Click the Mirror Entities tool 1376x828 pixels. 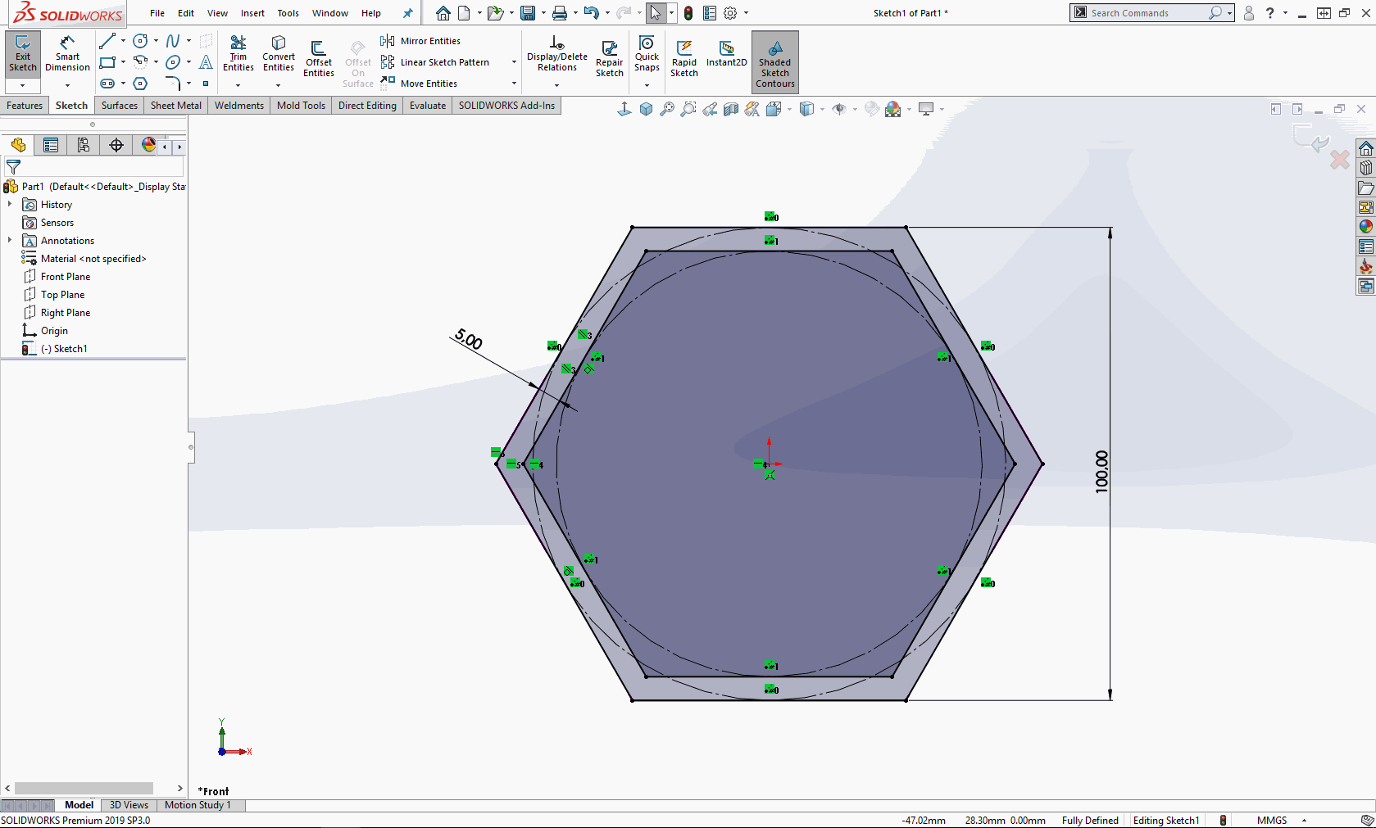421,41
